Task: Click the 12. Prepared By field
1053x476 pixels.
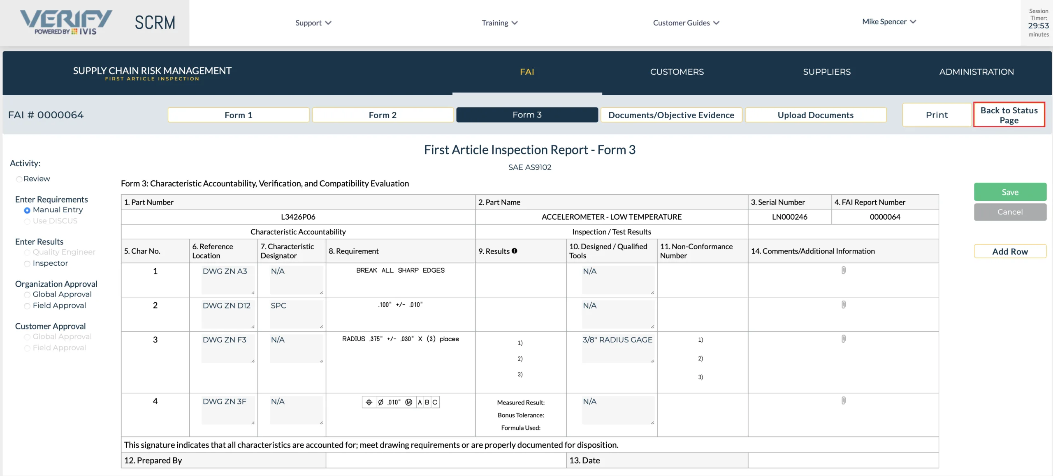Action: click(446, 460)
